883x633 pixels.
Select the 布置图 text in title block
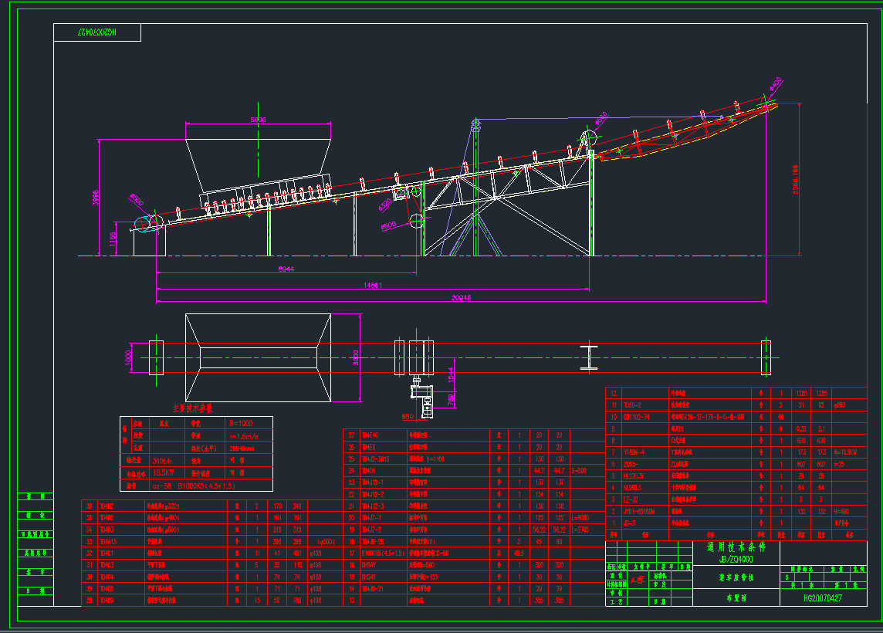click(736, 598)
